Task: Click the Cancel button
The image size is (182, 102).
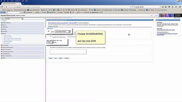Action: [x=67, y=58]
